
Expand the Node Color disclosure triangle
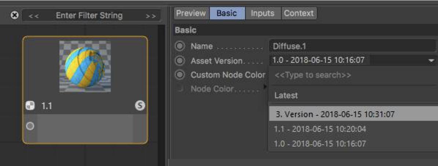(x=265, y=87)
